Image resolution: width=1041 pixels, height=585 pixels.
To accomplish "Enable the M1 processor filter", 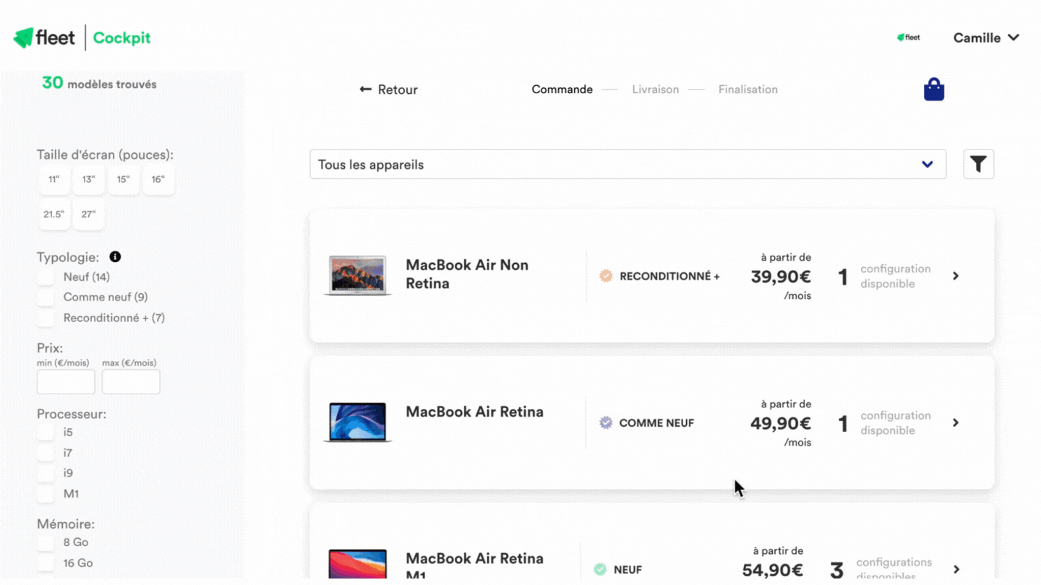I will click(x=46, y=494).
